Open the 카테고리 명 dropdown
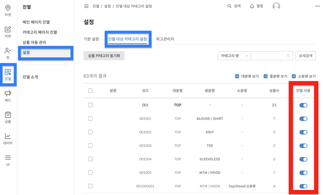The height and width of the screenshot is (195, 324). pos(234,56)
